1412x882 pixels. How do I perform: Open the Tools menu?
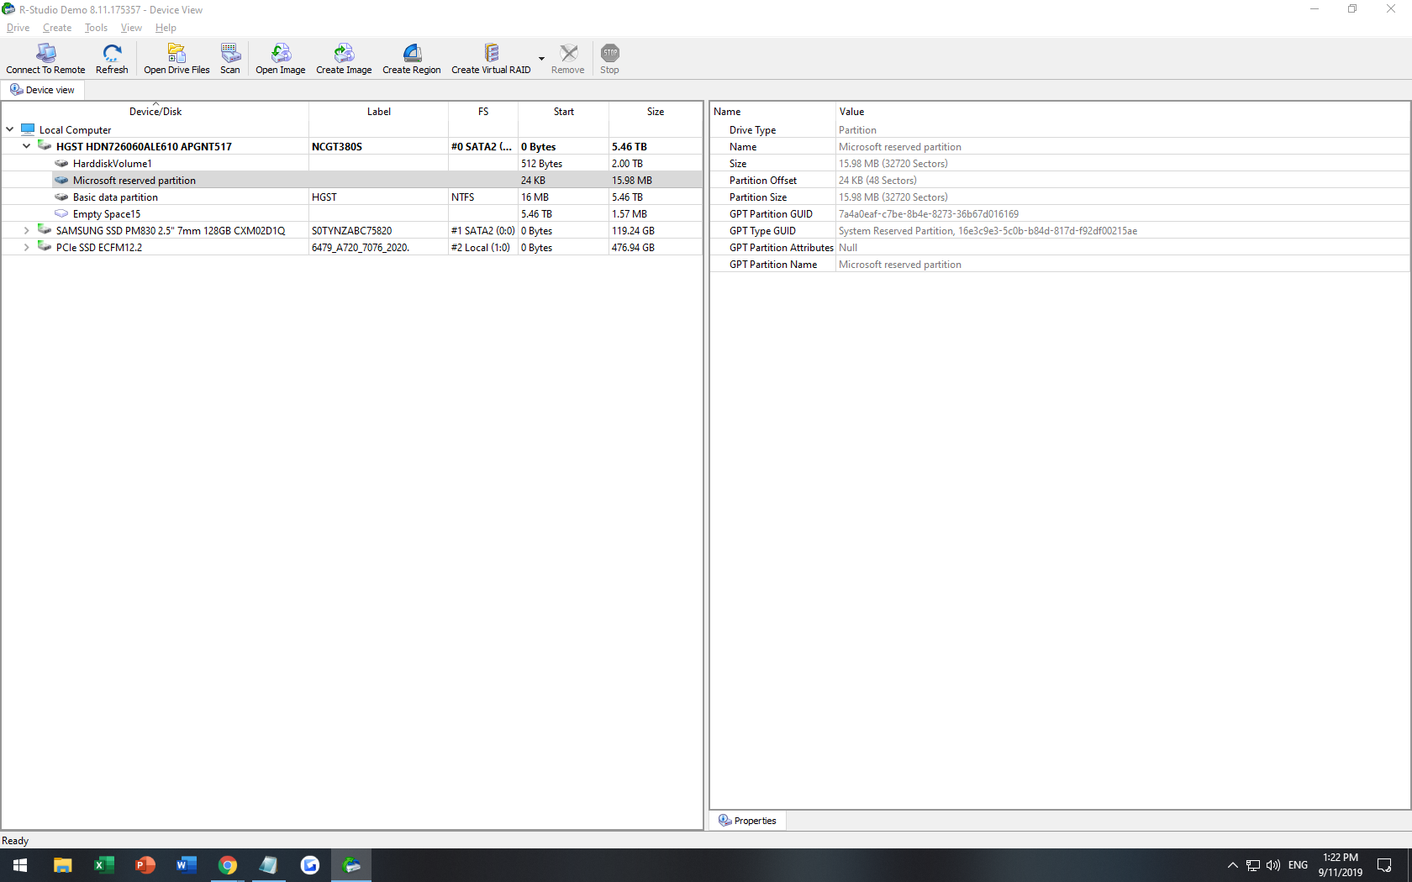pyautogui.click(x=96, y=28)
